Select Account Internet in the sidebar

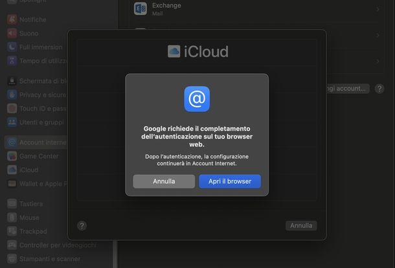(36, 142)
